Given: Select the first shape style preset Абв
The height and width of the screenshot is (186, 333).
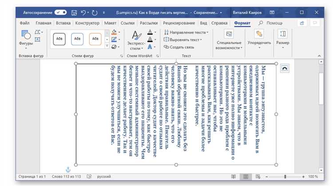Looking at the screenshot, I should click(x=59, y=39).
